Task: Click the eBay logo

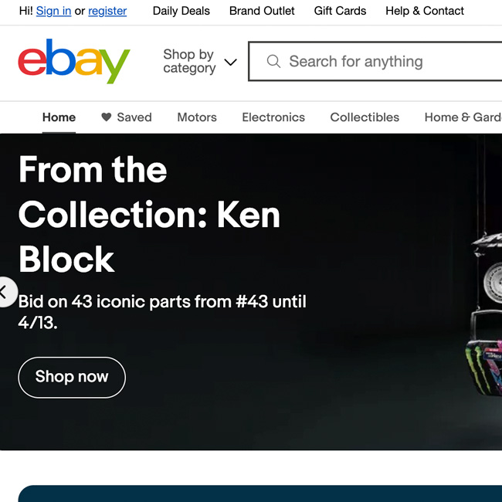Action: click(x=74, y=62)
